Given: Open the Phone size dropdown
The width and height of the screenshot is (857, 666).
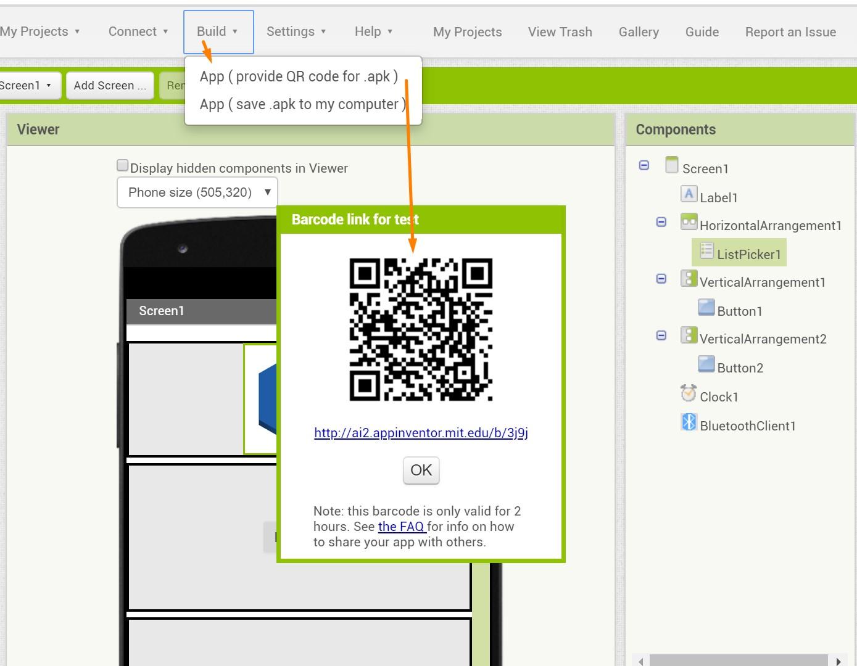Looking at the screenshot, I should (197, 192).
